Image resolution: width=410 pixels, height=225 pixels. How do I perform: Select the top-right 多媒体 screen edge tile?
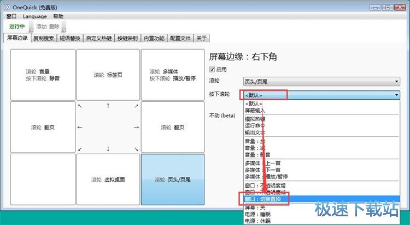pyautogui.click(x=173, y=75)
